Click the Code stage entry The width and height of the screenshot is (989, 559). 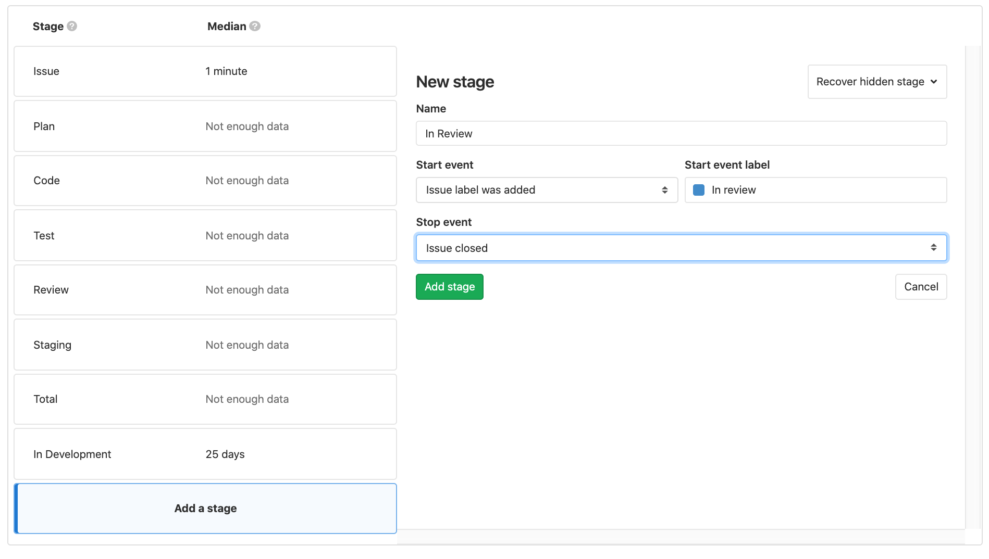coord(205,181)
